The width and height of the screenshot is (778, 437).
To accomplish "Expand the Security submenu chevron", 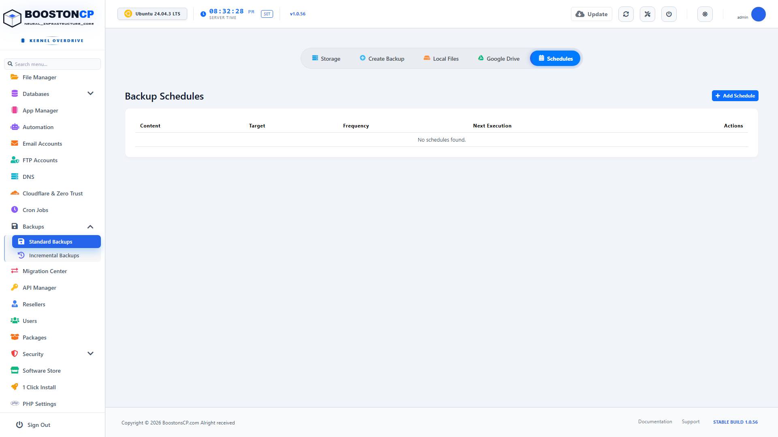I will point(90,354).
